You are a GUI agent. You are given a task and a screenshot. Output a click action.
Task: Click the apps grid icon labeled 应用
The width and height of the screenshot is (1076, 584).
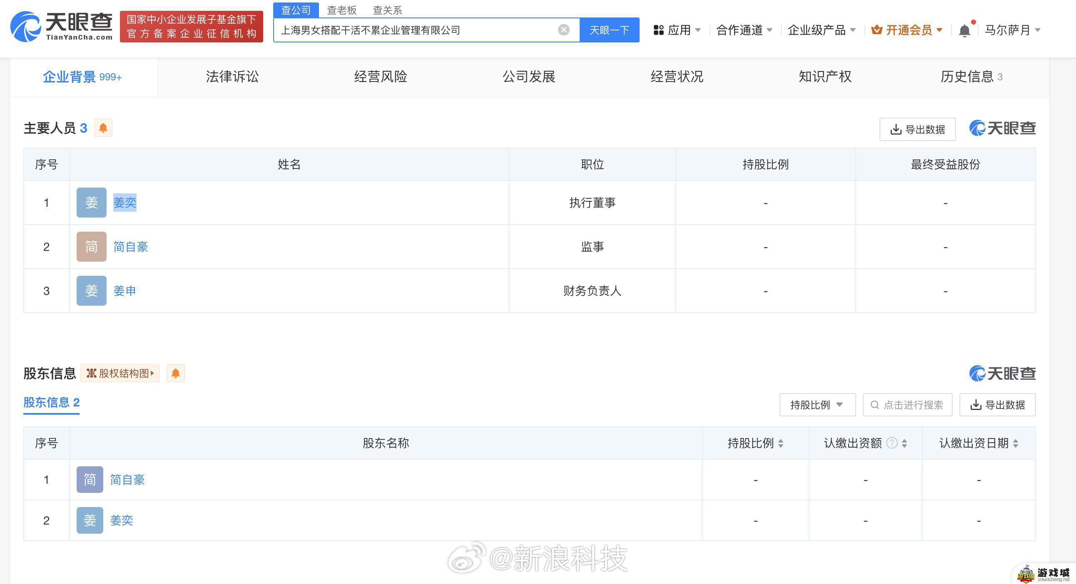[x=659, y=30]
